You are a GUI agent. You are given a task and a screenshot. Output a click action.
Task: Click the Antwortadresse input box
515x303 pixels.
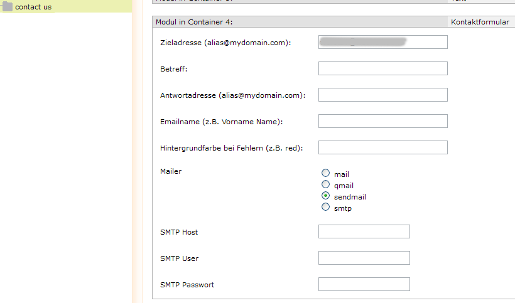coord(382,95)
